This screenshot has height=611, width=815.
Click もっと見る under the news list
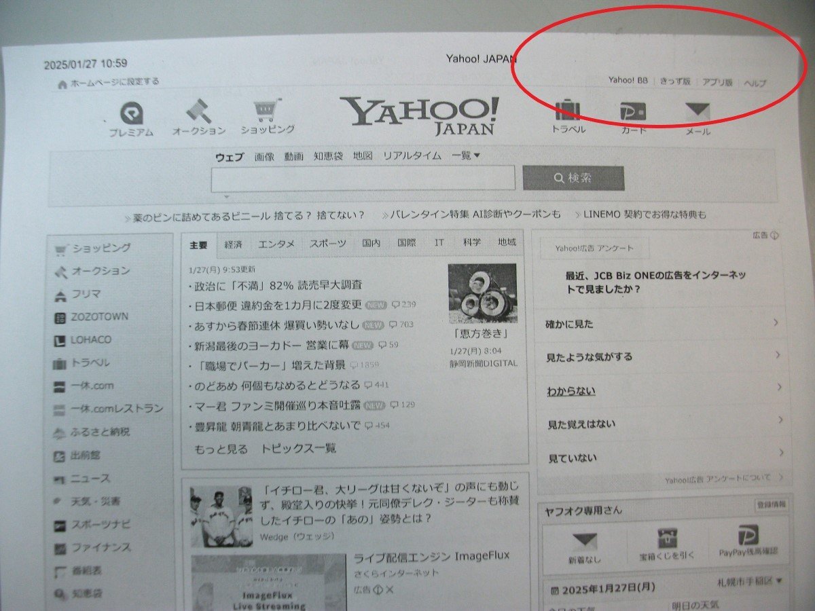pos(221,449)
